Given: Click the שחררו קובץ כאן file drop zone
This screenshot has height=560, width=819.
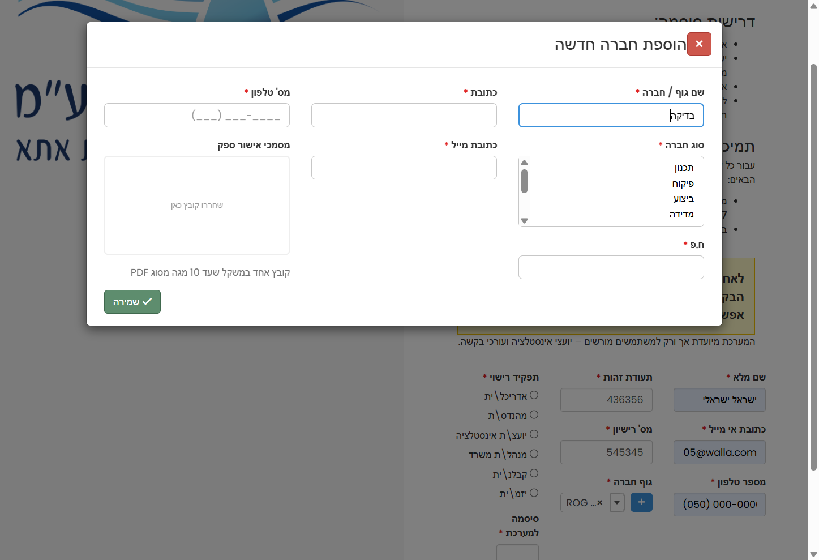Looking at the screenshot, I should click(197, 205).
